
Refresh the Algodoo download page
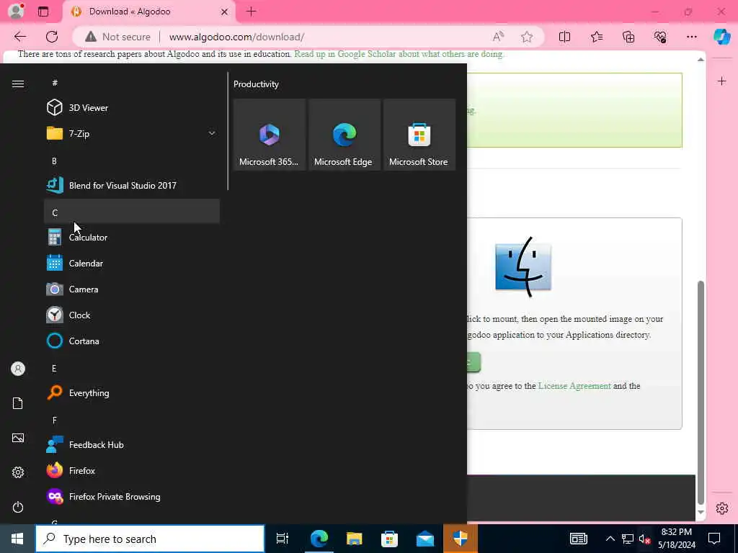52,37
